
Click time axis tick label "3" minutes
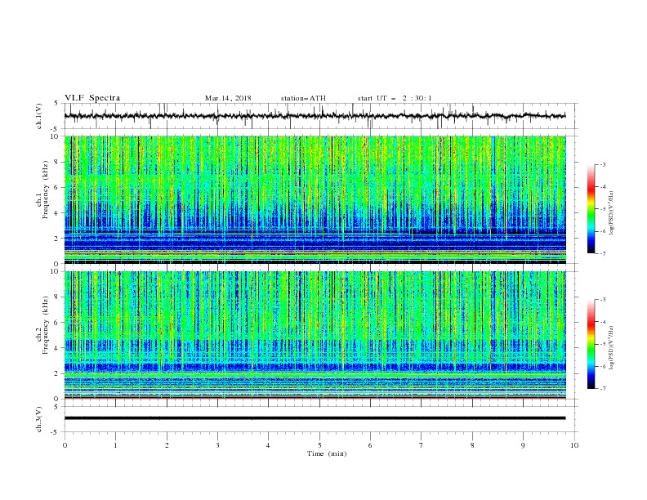click(x=217, y=445)
